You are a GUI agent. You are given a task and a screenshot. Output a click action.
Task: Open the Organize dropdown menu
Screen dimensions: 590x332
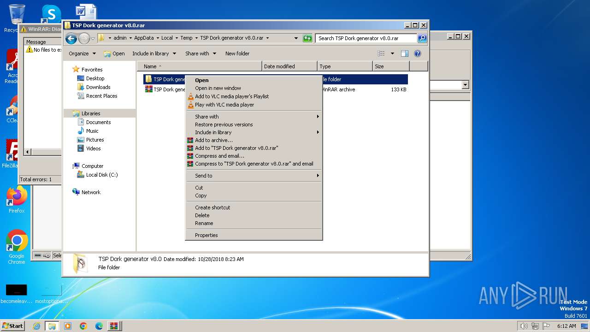point(82,53)
